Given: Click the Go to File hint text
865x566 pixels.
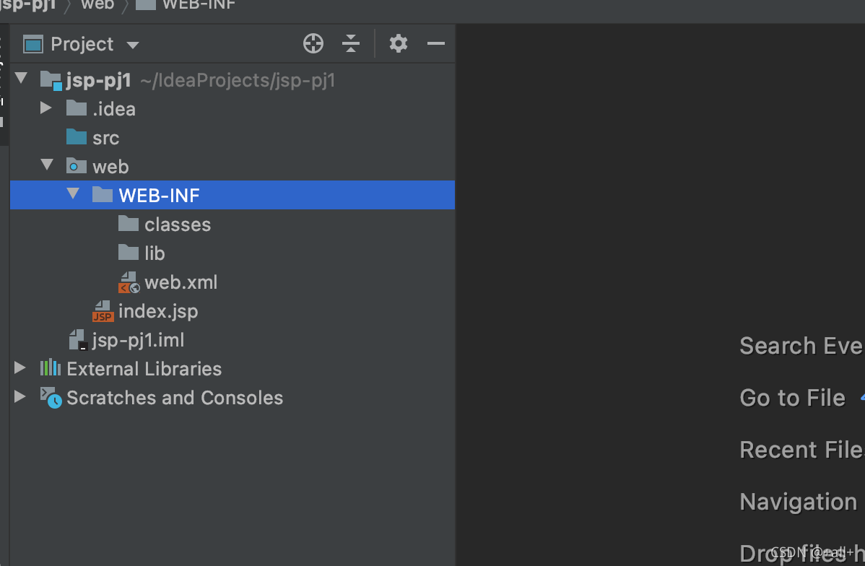Looking at the screenshot, I should coord(792,398).
